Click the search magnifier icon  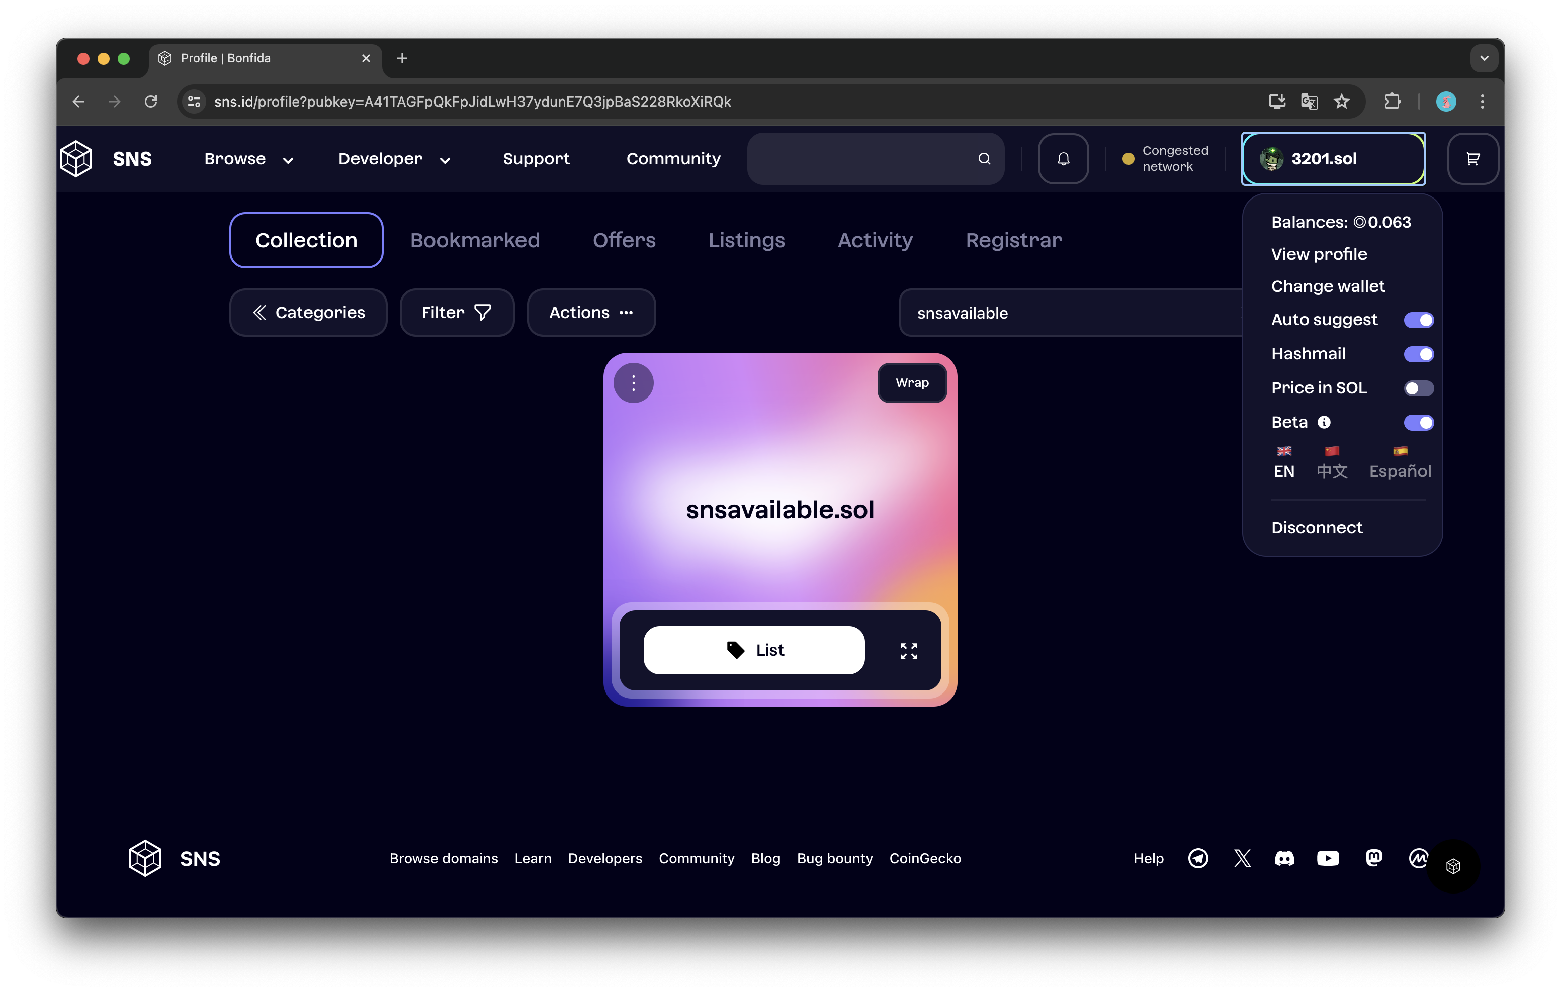pyautogui.click(x=984, y=159)
